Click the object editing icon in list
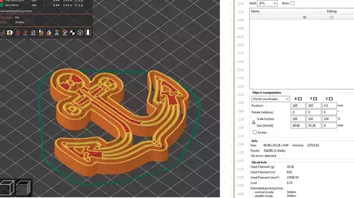This screenshot has height=198, width=354. [331, 17]
